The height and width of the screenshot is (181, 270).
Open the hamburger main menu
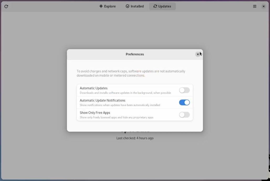255,7
